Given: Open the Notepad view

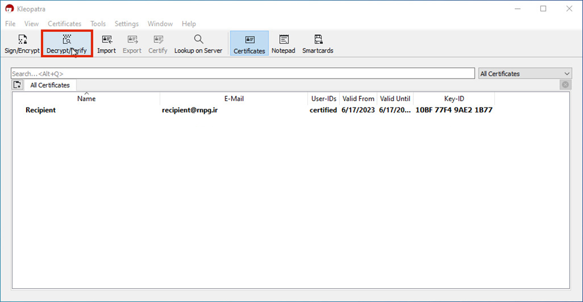Looking at the screenshot, I should coord(283,44).
